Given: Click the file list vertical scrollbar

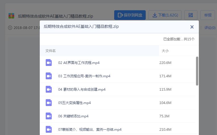Looking at the screenshot, I should [197, 71].
